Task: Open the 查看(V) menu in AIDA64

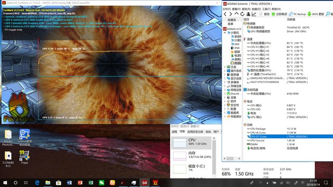Action: pos(236,9)
